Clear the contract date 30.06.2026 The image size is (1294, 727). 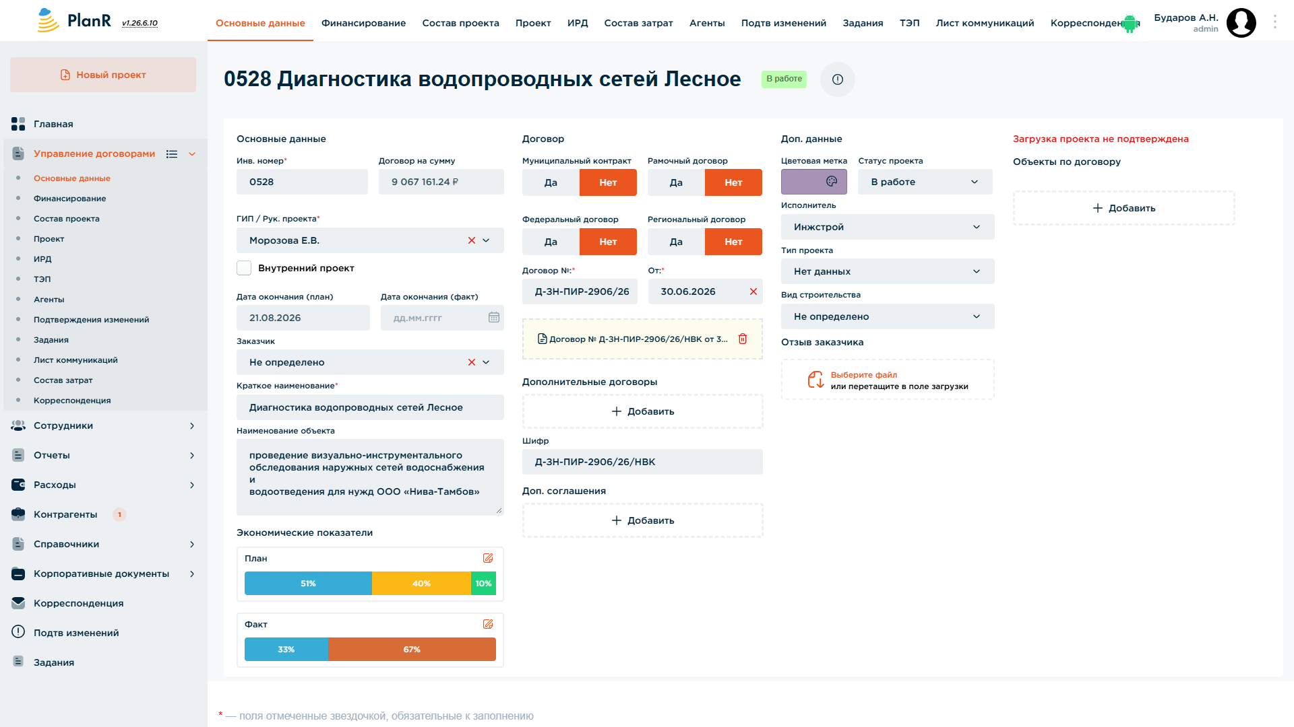[753, 291]
